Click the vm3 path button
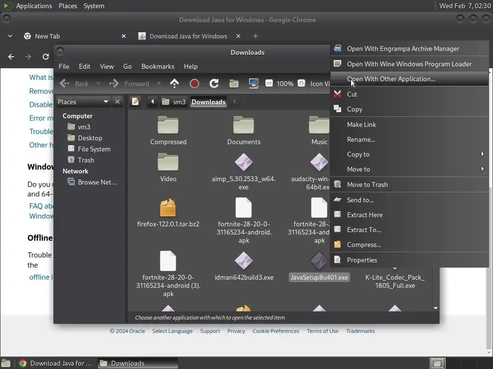 pyautogui.click(x=174, y=102)
